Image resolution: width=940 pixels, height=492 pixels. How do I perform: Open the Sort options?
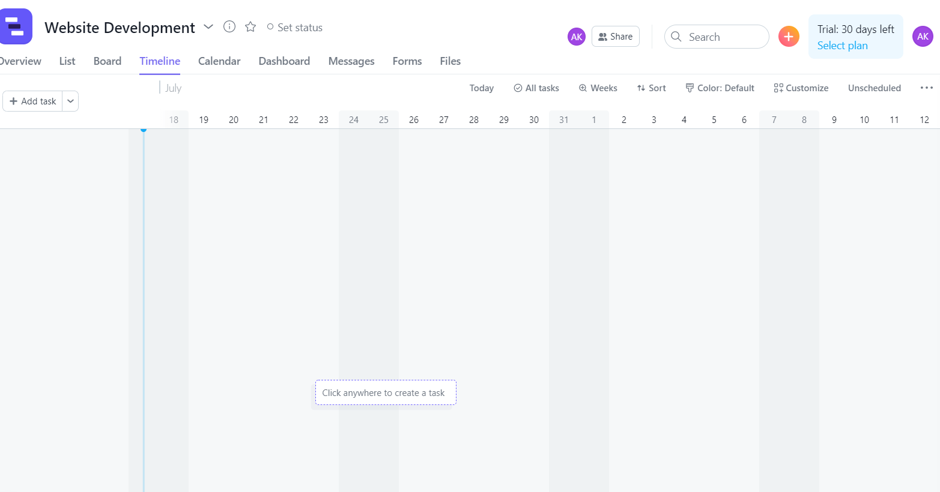coord(651,88)
